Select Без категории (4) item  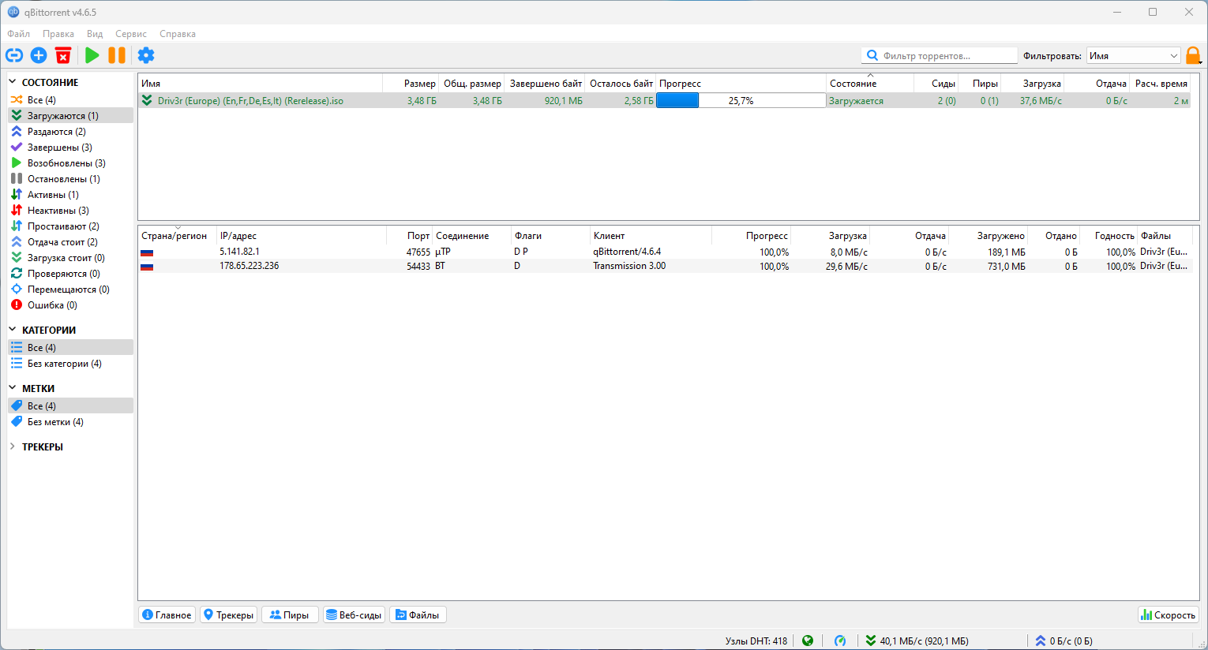tap(70, 364)
